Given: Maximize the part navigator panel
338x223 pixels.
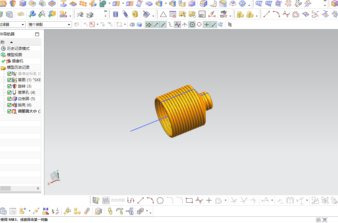Looking at the screenshot, I should (x=37, y=34).
